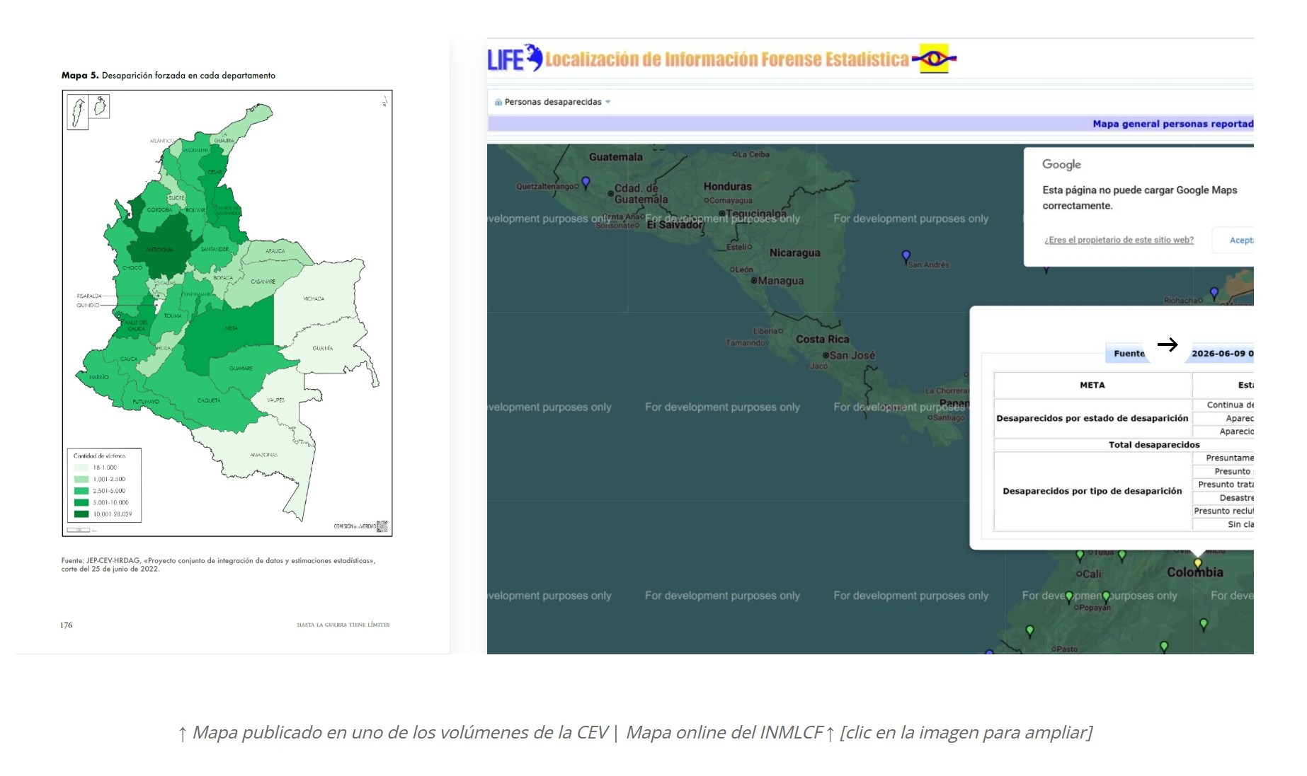This screenshot has height=776, width=1307.
Task: Click Mapa general personas reportadas heading
Action: (x=1172, y=124)
